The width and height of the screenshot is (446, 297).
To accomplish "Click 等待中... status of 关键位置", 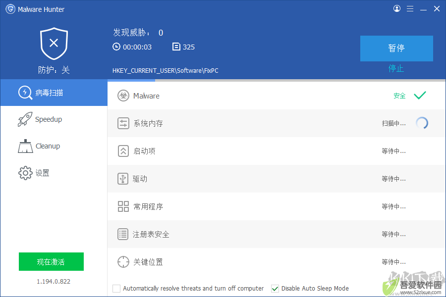I will (393, 262).
